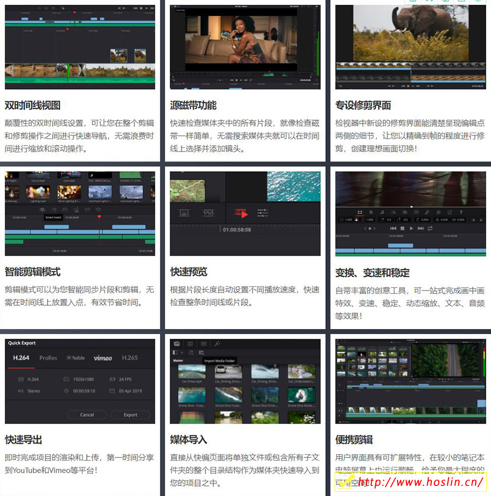Viewport: 491px width, 496px height.
Task: Click the red Fast Review play icon
Action: [x=241, y=213]
